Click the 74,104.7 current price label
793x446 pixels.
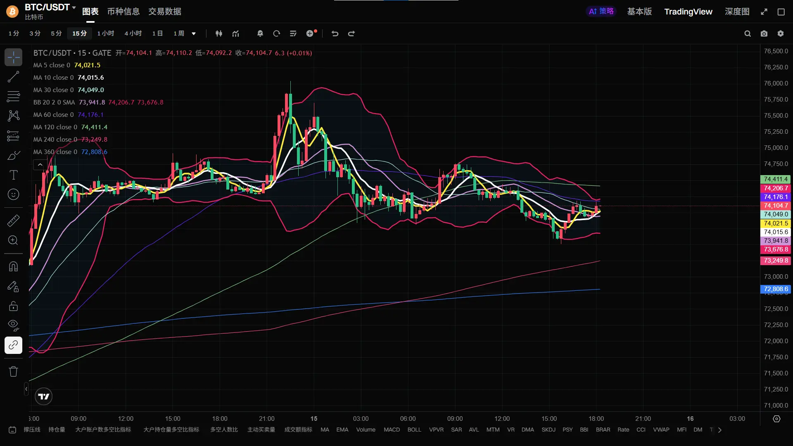pos(775,206)
